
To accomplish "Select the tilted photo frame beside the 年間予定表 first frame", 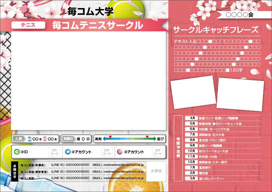I will point(240,94).
